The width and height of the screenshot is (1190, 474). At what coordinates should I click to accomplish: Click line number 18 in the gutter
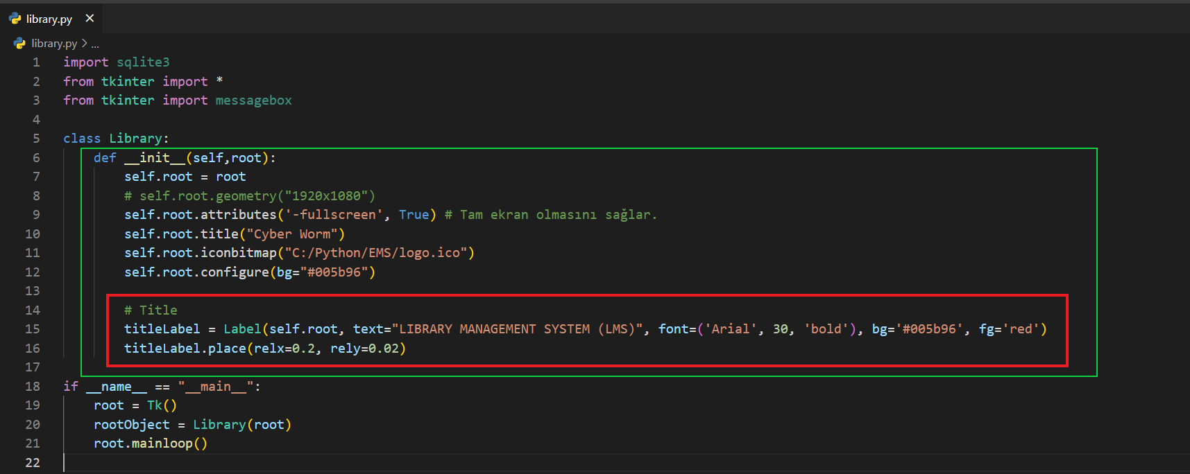(x=33, y=387)
